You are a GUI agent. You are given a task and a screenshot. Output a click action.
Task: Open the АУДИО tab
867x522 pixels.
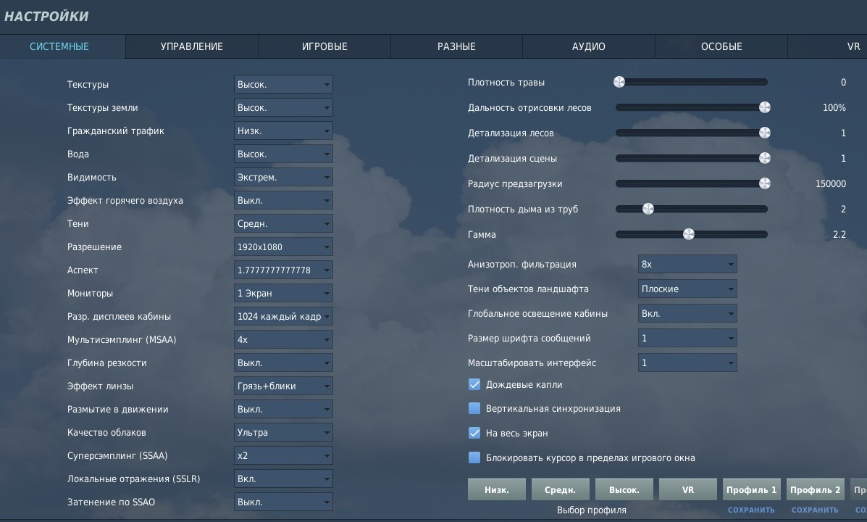coord(588,46)
